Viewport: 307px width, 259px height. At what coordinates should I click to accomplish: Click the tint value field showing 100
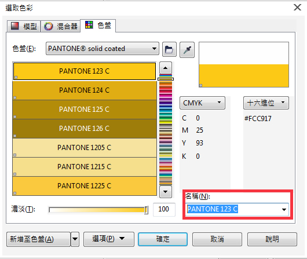click(164, 209)
